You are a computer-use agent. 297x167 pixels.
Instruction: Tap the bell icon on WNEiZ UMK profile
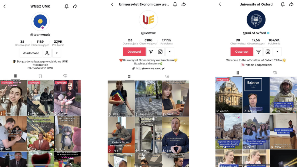[x=66, y=6]
